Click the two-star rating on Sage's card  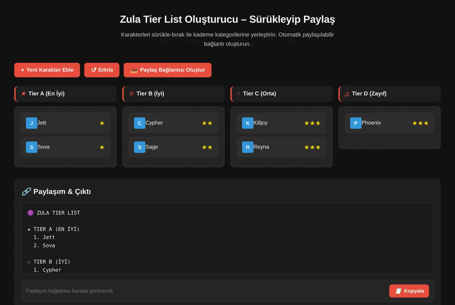[x=207, y=147]
